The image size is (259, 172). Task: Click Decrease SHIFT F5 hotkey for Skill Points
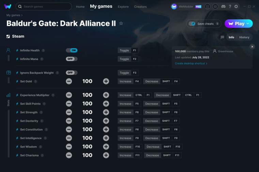[162, 103]
